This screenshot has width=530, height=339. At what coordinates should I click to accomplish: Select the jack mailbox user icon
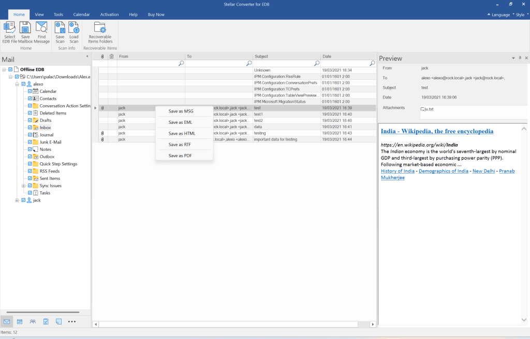pyautogui.click(x=30, y=200)
